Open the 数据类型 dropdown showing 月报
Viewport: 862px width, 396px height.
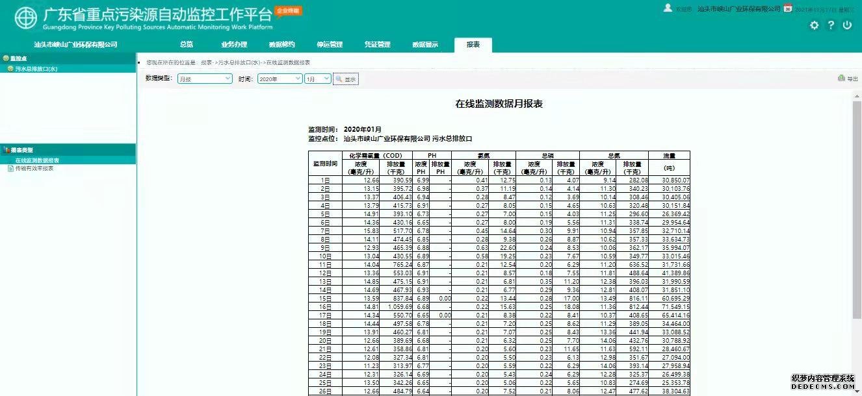pyautogui.click(x=205, y=79)
